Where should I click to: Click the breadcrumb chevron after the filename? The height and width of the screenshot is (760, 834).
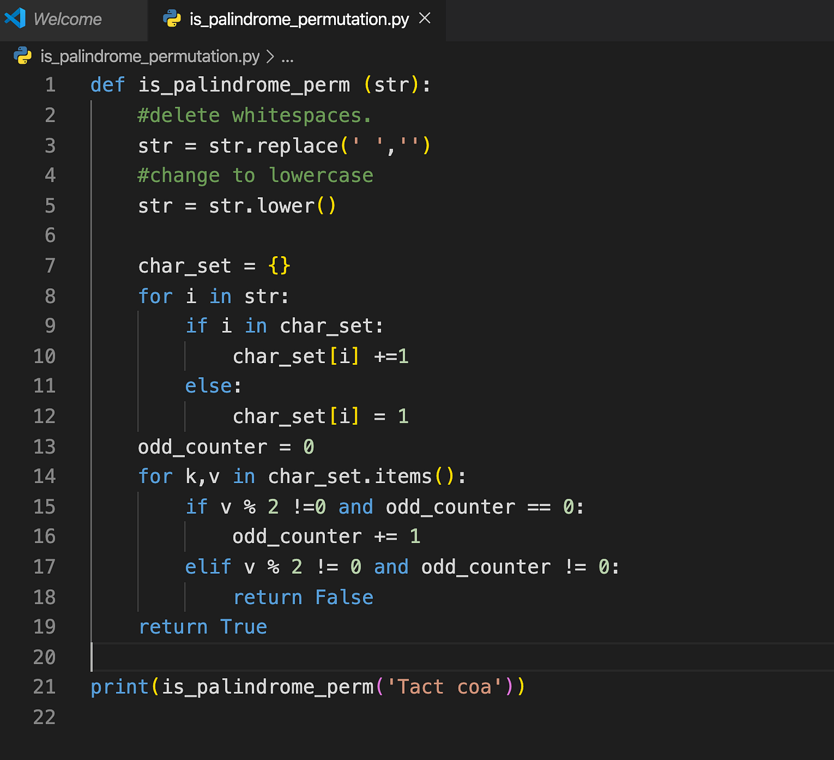tap(270, 56)
